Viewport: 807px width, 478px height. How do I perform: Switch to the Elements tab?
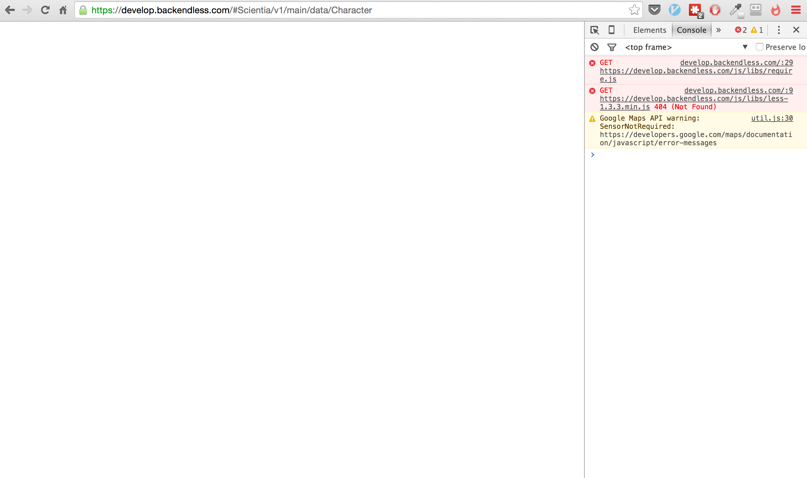click(x=649, y=30)
